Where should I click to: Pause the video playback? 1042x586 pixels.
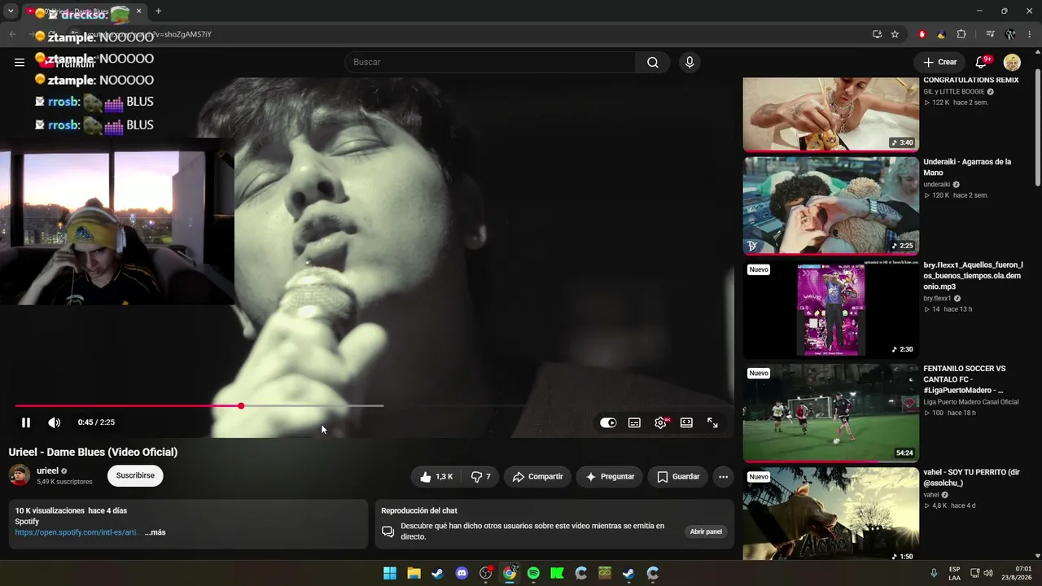[26, 422]
